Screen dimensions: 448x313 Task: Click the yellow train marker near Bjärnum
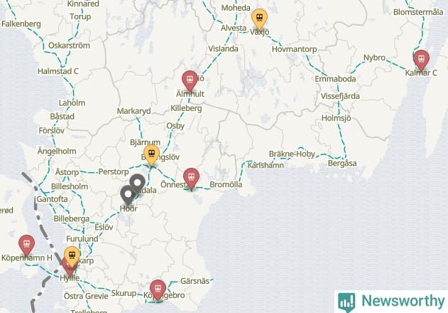[x=152, y=154]
